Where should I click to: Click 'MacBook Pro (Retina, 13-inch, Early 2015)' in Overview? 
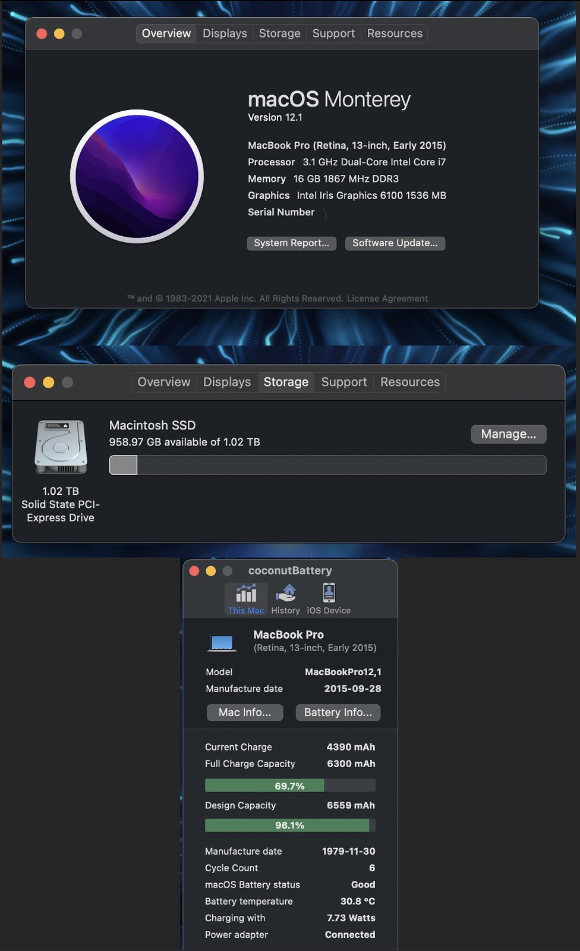tap(347, 145)
